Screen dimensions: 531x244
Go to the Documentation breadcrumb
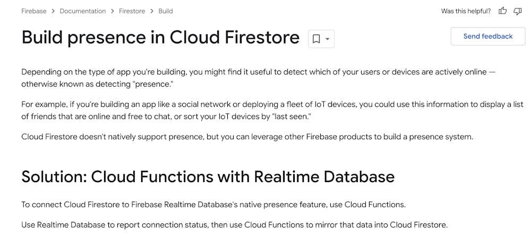click(x=83, y=11)
